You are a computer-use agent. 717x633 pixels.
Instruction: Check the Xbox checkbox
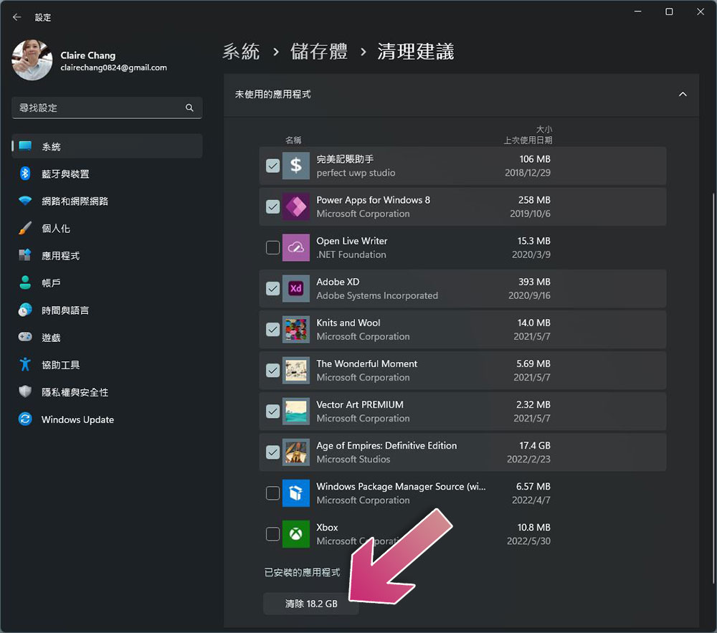click(x=273, y=534)
